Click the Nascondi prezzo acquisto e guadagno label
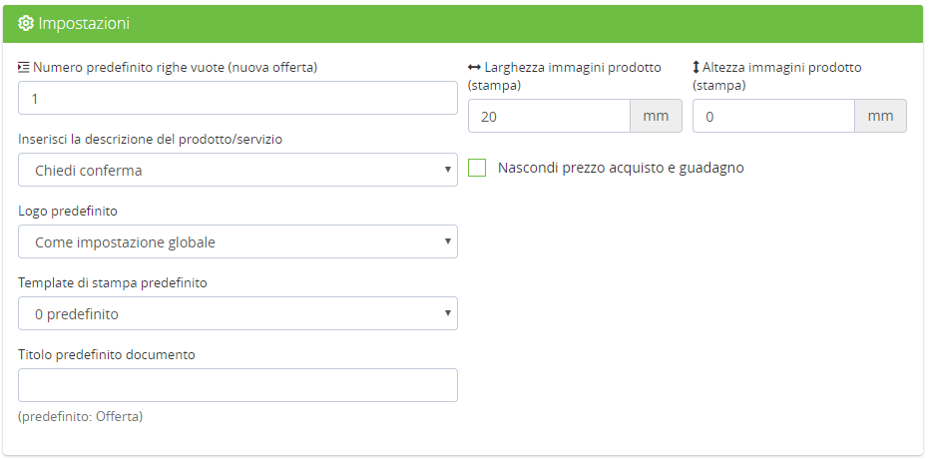 tap(621, 168)
